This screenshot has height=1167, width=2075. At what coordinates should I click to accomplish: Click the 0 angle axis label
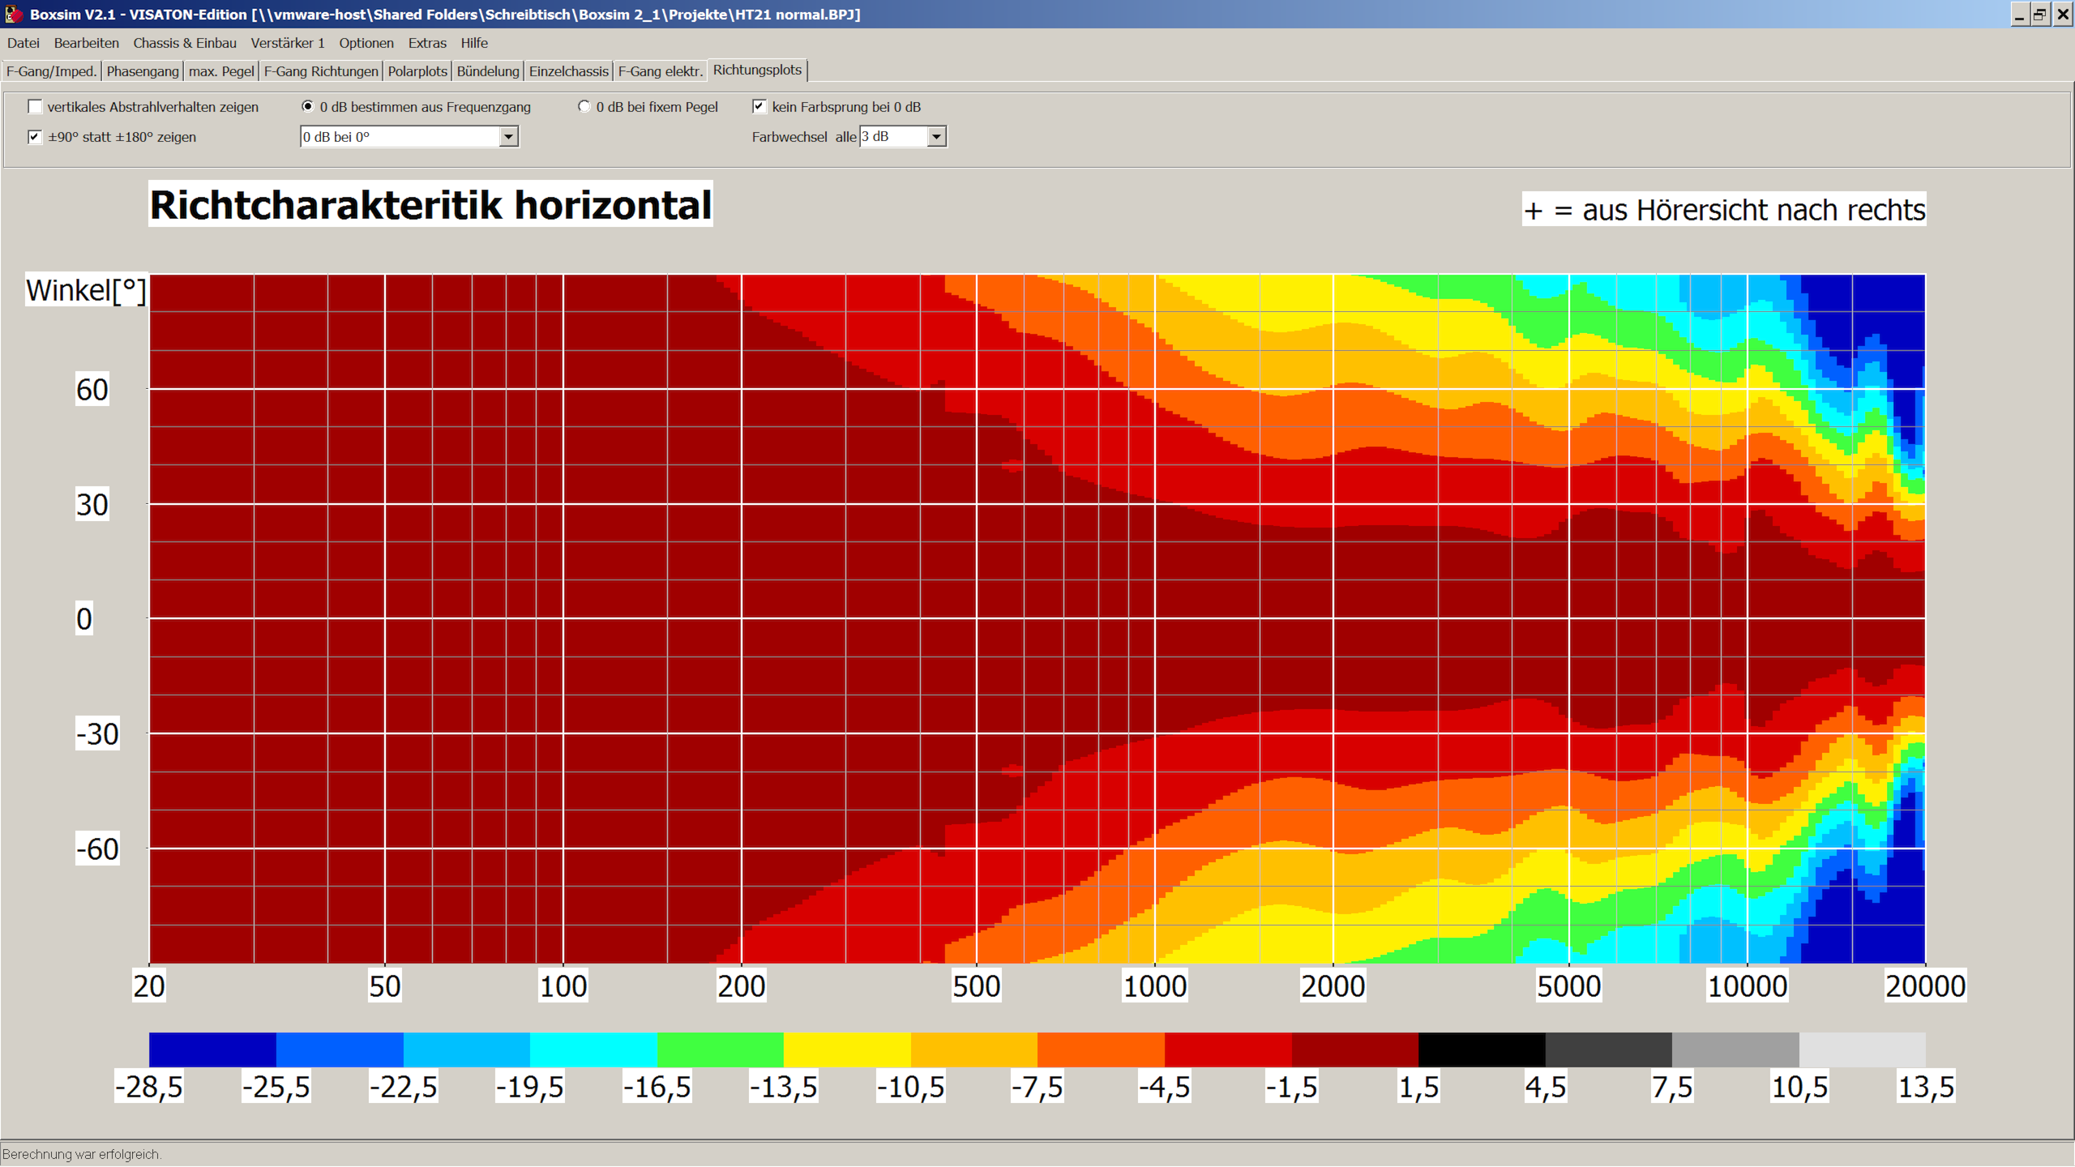coord(84,619)
